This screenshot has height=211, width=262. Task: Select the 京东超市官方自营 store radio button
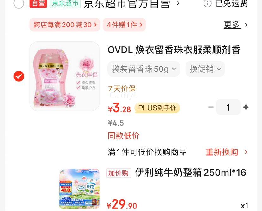[19, 3]
